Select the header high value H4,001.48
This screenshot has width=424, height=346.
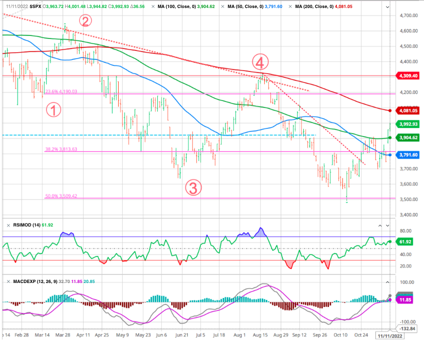75,6
